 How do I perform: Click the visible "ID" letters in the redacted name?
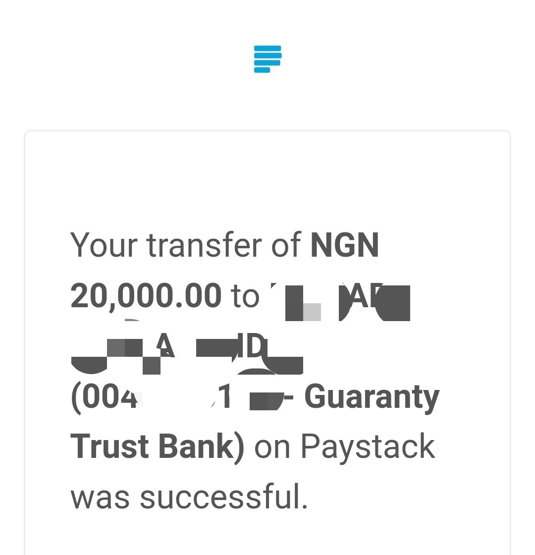[251, 345]
